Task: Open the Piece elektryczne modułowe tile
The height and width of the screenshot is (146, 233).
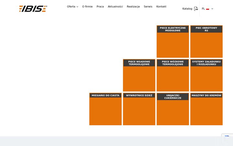Action: click(173, 42)
